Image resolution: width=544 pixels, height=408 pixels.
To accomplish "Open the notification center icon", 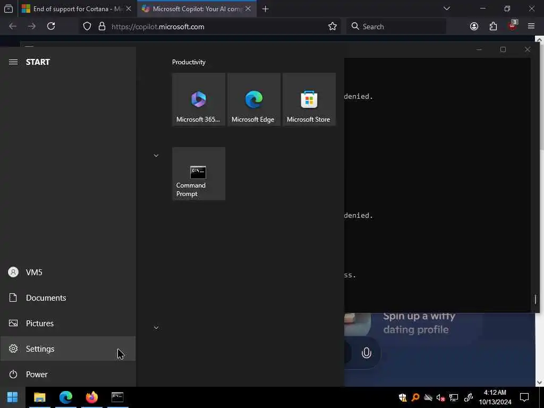I will click(524, 397).
